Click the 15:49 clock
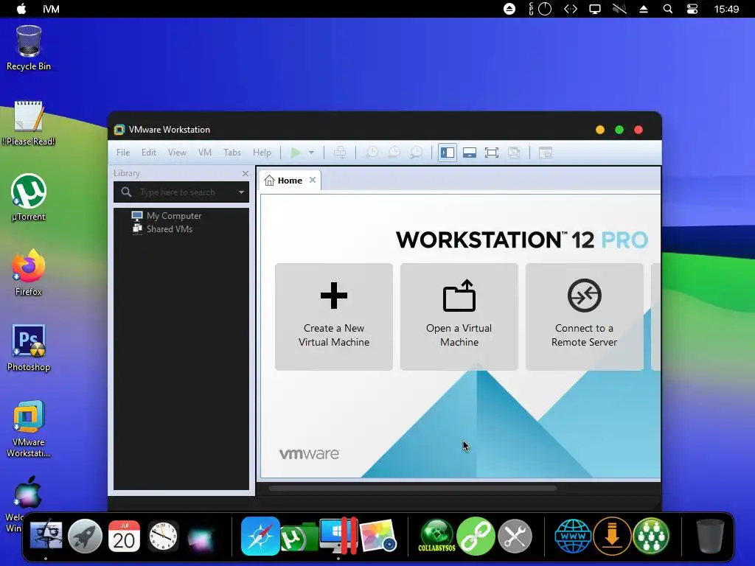The height and width of the screenshot is (566, 755). point(726,9)
